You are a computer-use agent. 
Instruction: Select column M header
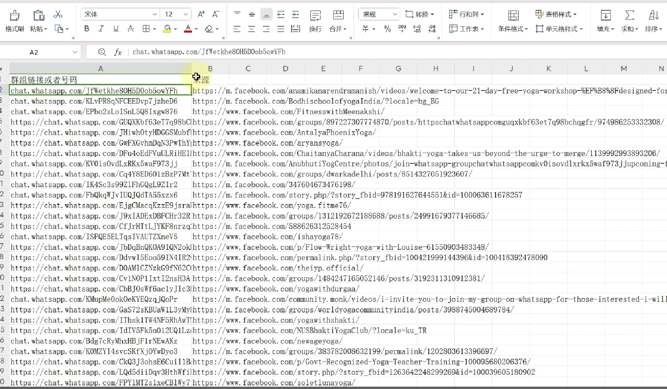tap(624, 68)
